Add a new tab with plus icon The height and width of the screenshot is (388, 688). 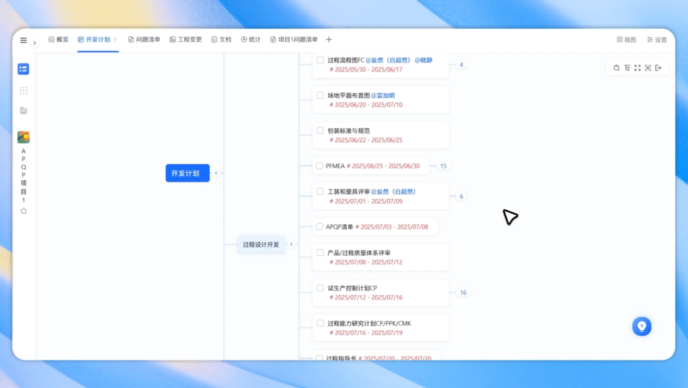point(329,40)
